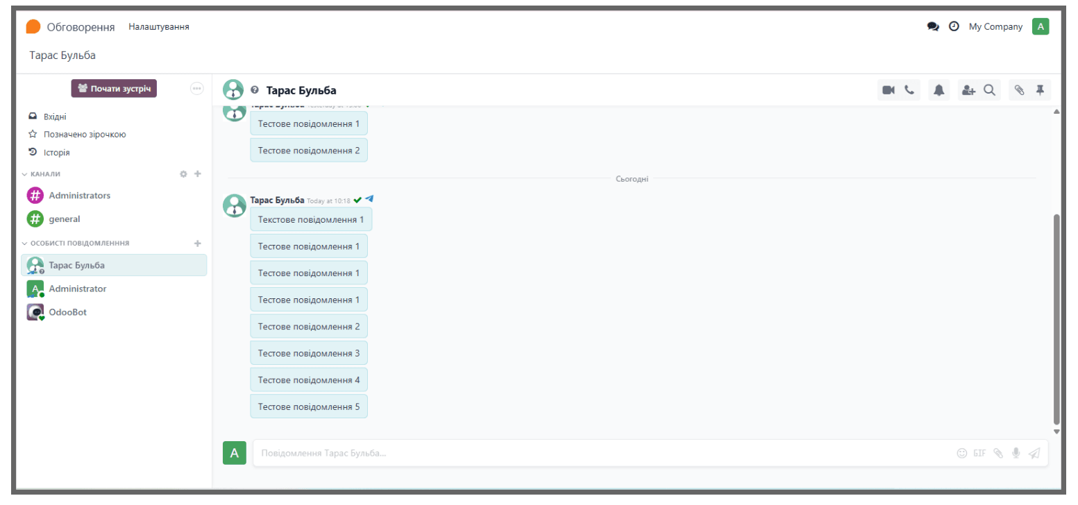Start a video call with Тарас Бульба
This screenshot has width=1078, height=505.
pos(888,90)
